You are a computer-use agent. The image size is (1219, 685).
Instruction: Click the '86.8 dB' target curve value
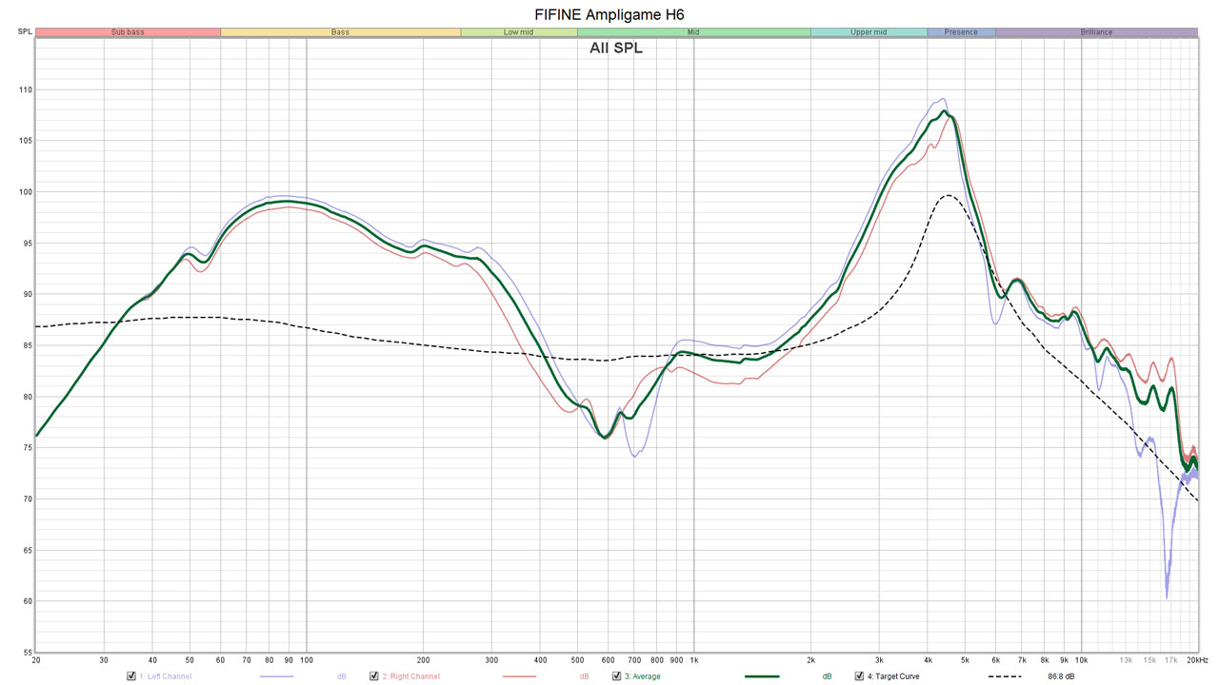pos(1061,676)
